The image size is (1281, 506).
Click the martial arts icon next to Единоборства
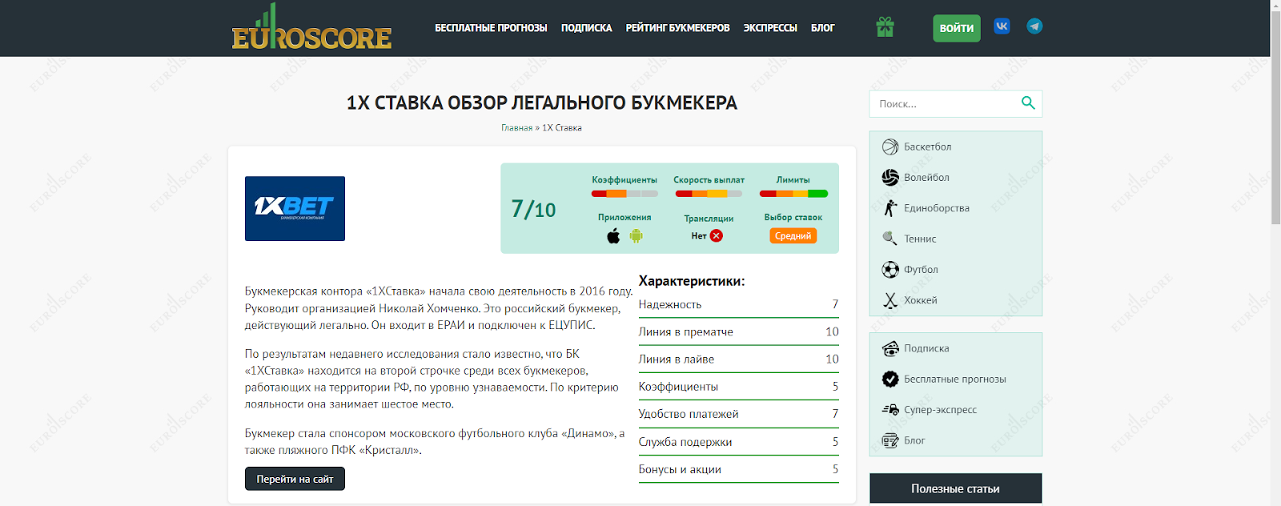[x=890, y=208]
